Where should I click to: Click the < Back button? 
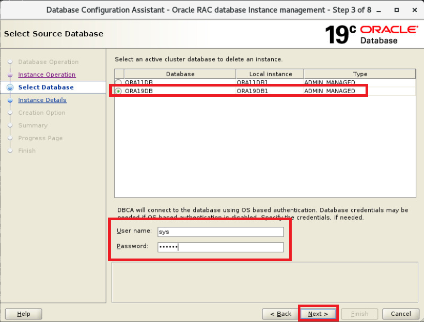[x=280, y=314]
